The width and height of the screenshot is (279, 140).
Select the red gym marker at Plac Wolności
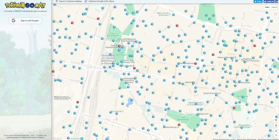coord(195,64)
